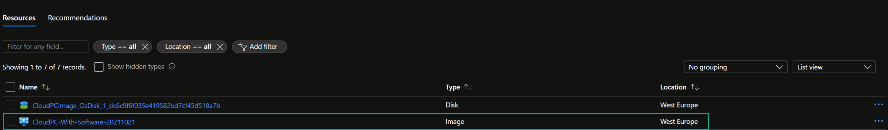The width and height of the screenshot is (888, 130).
Task: Select the Resources tab
Action: coord(19,18)
